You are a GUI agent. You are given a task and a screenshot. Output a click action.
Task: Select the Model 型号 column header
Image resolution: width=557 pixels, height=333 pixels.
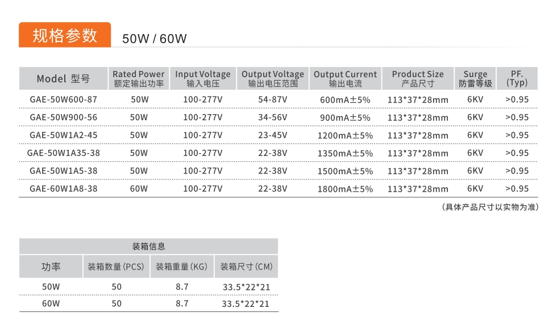point(63,79)
